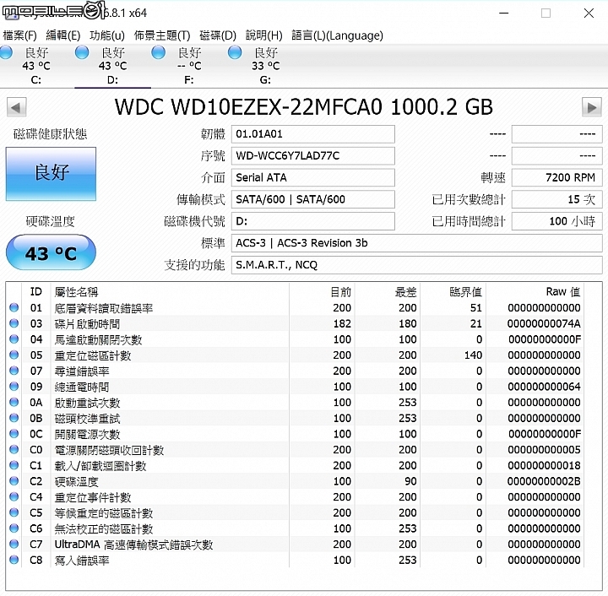
Task: Select drive F: health status icon
Action: tap(158, 52)
